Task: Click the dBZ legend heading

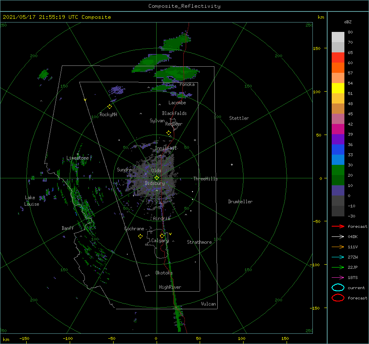Action: coord(348,22)
